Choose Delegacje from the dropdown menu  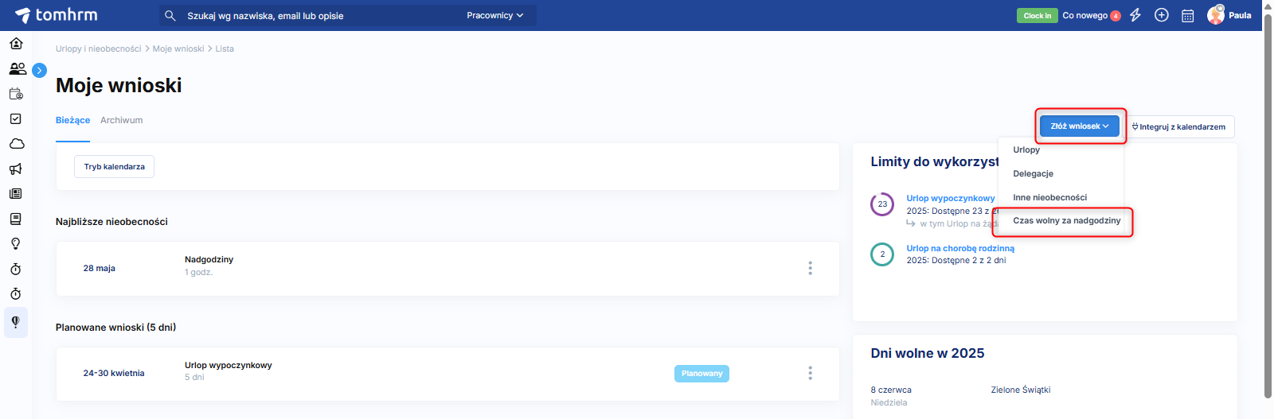pos(1033,173)
